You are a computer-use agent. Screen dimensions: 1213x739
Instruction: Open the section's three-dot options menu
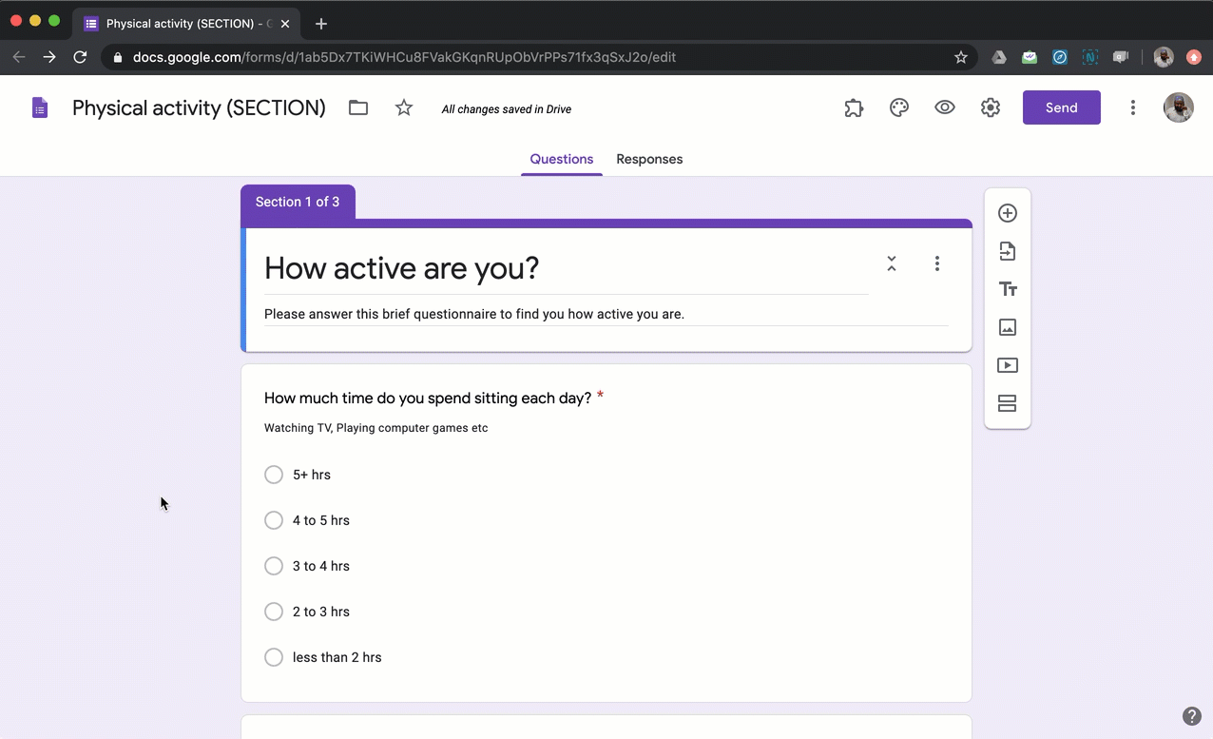(x=937, y=263)
